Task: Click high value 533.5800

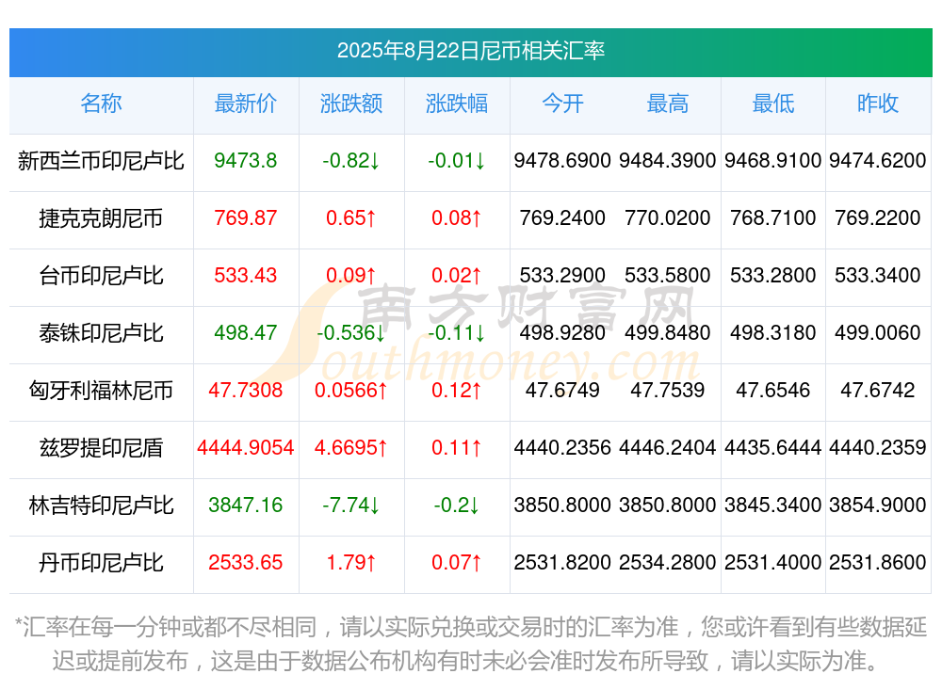Action: [x=668, y=275]
